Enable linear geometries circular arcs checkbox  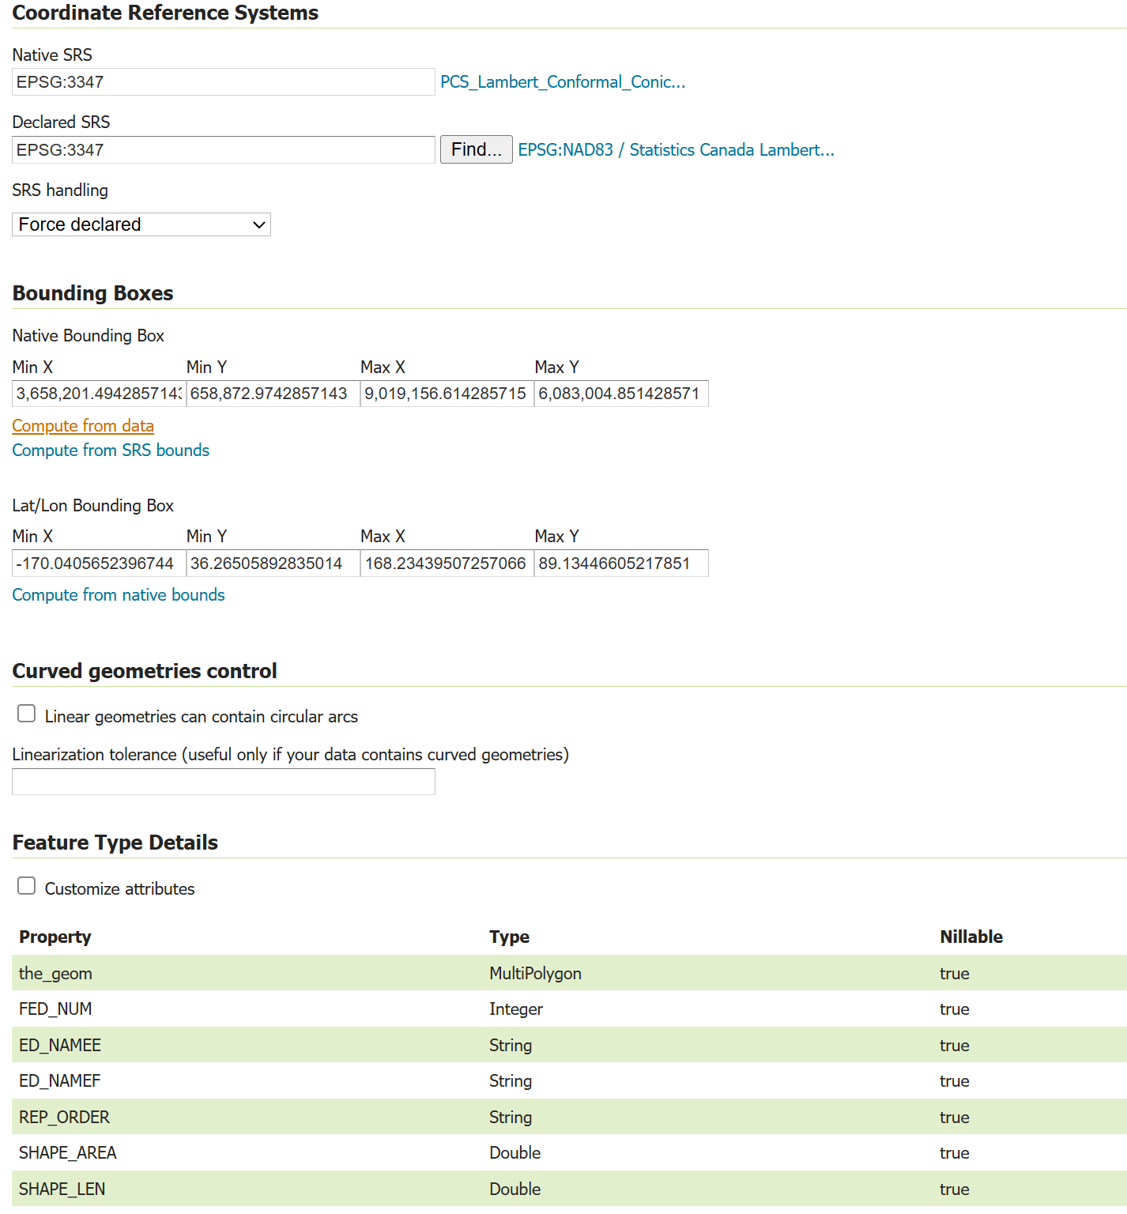pos(27,714)
